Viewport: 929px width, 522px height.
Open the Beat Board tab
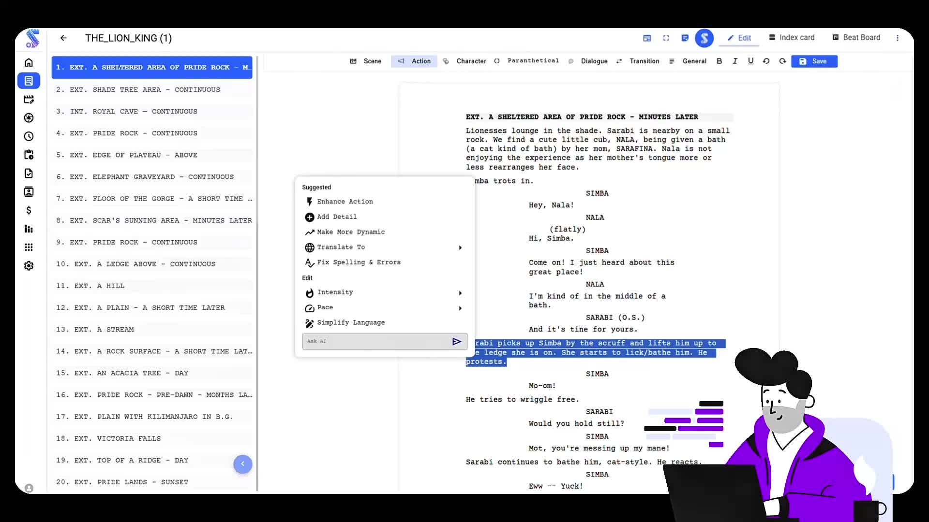[x=856, y=37]
